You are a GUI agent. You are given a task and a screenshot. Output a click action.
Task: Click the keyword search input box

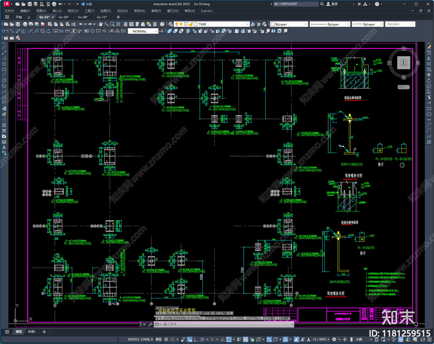click(296, 4)
